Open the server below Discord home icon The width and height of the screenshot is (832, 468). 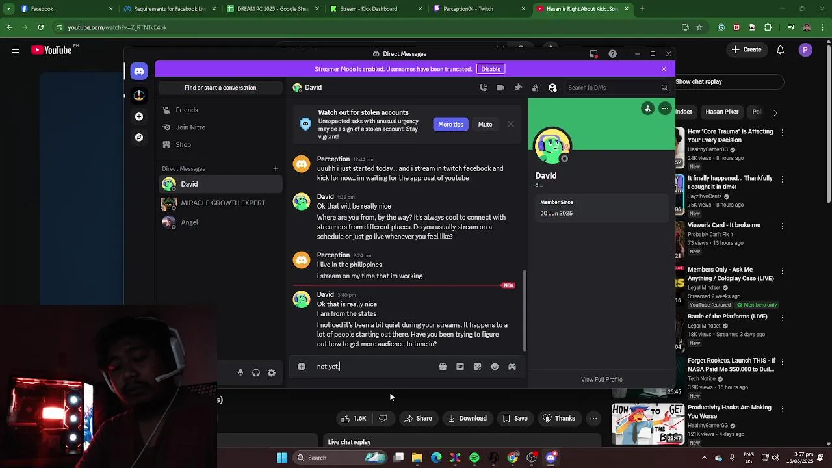[139, 96]
